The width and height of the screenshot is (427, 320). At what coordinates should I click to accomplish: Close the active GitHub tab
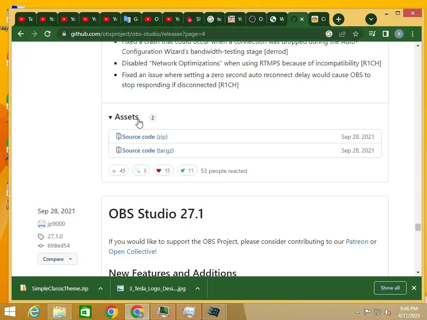[x=302, y=19]
